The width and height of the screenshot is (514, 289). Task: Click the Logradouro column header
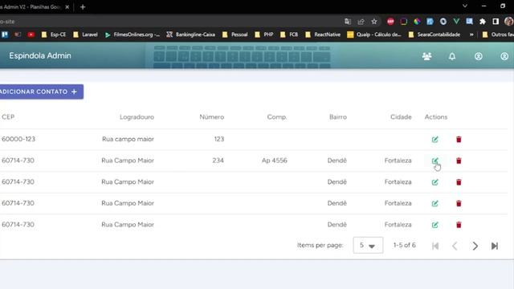pos(137,117)
